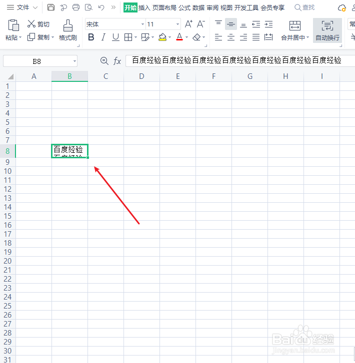Image resolution: width=355 pixels, height=363 pixels.
Task: Expand more quick access tools chevron
Action: click(113, 7)
